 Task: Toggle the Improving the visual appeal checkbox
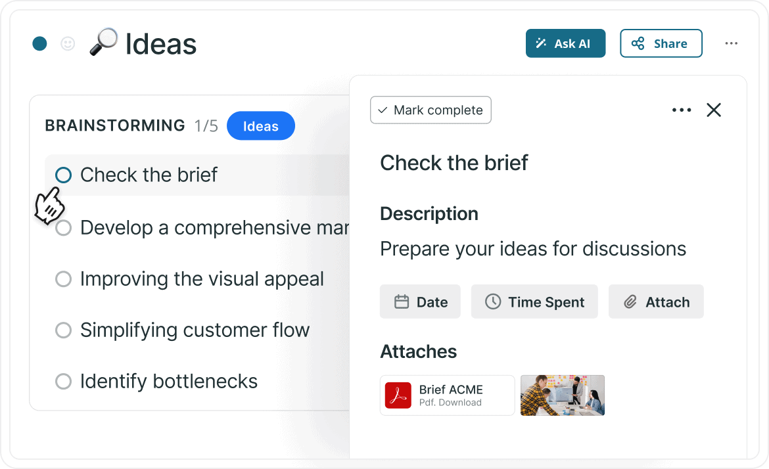point(63,279)
